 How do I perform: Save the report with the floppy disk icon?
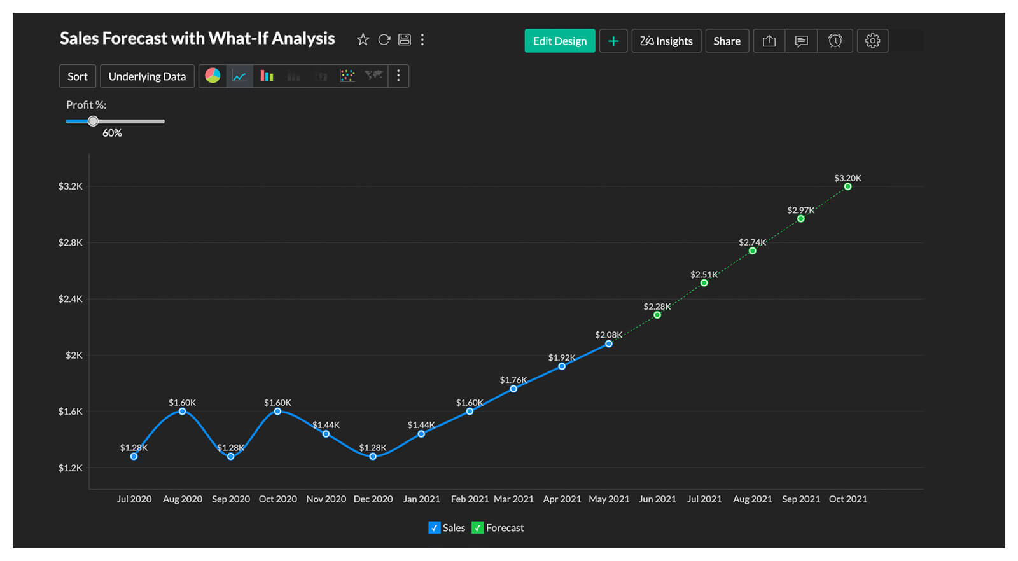405,40
